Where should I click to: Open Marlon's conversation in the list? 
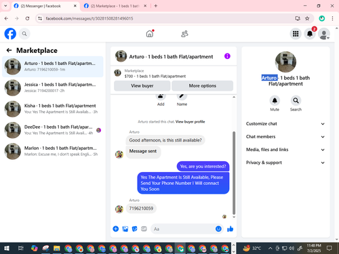click(x=53, y=151)
